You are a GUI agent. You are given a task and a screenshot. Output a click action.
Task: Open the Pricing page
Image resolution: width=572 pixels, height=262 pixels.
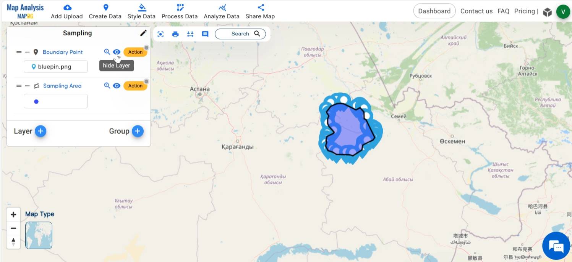pos(525,11)
